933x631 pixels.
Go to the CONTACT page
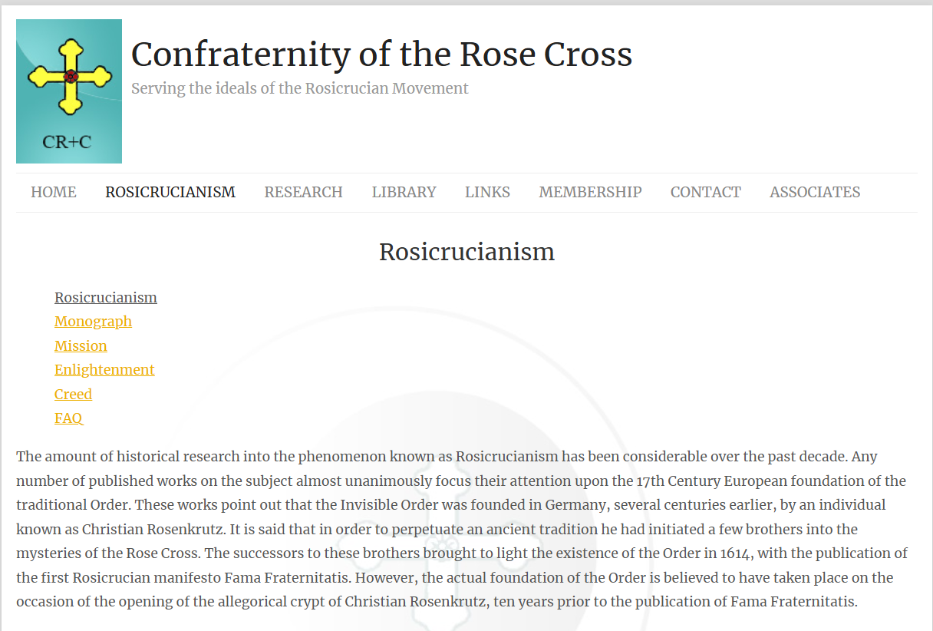(706, 192)
